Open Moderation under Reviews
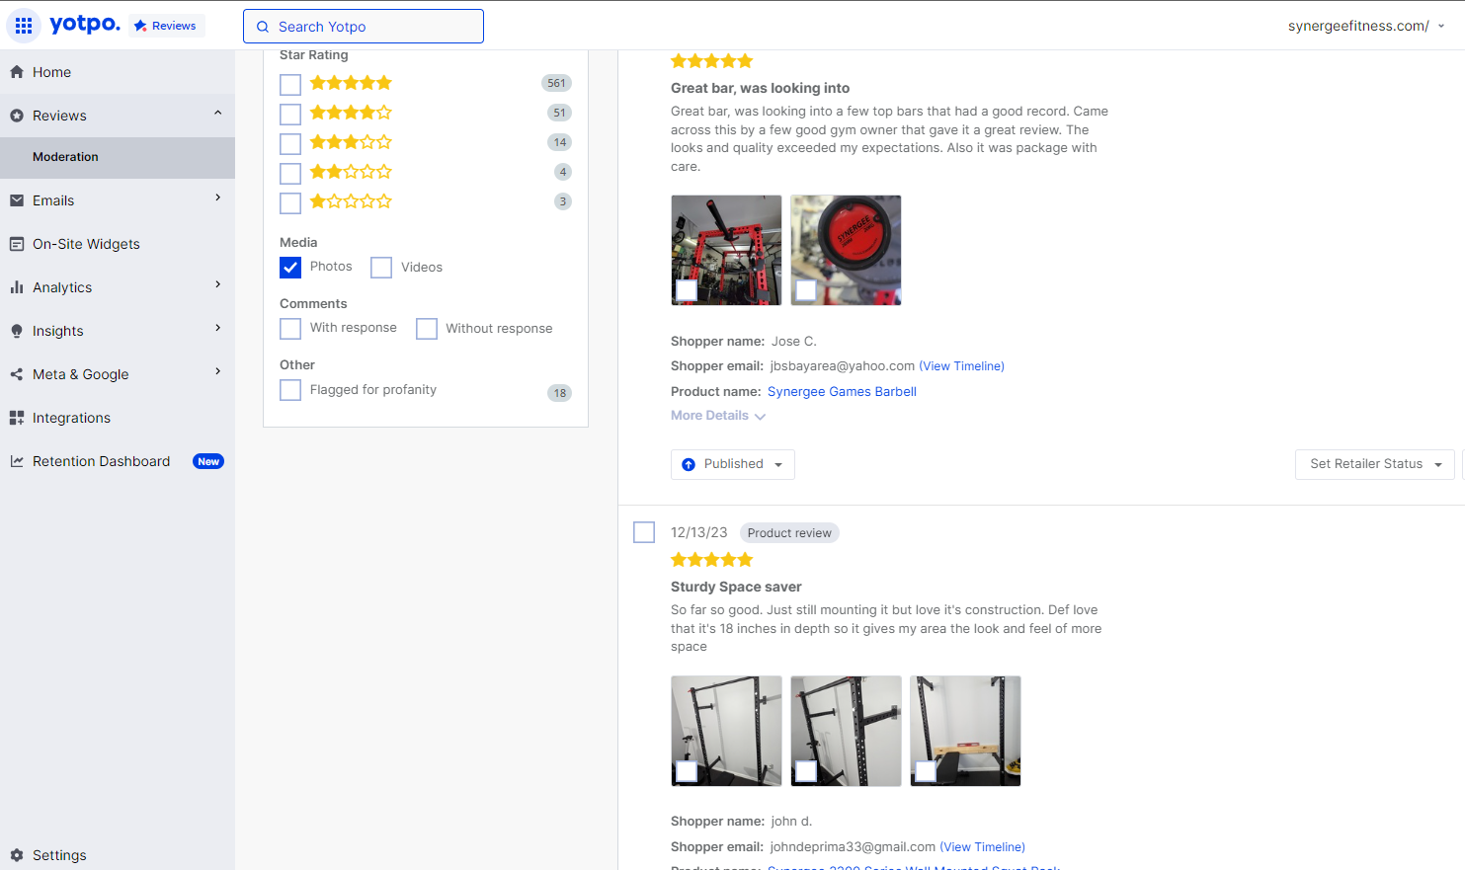Viewport: 1465px width, 870px height. coord(118,157)
